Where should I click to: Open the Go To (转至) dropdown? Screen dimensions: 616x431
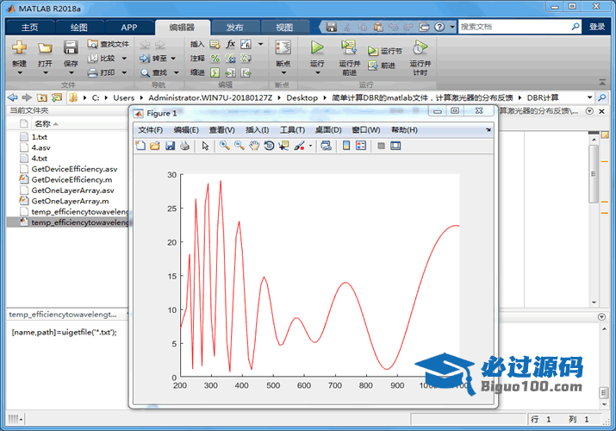[173, 58]
